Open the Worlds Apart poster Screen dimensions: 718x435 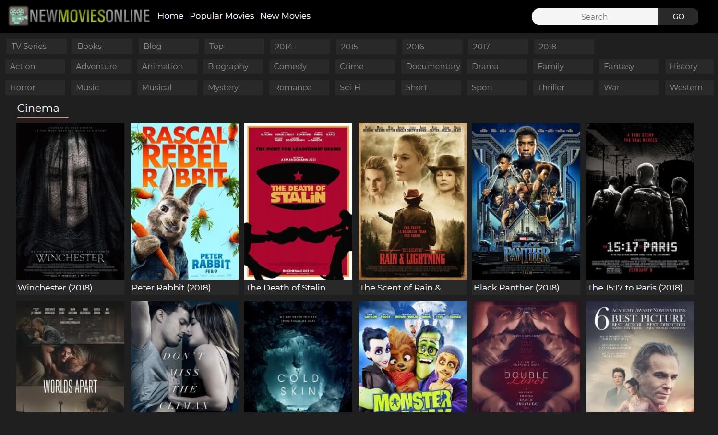[x=70, y=356]
